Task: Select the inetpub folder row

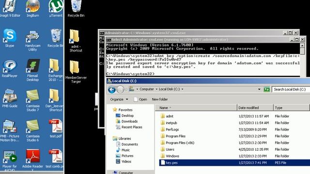Action: click(x=234, y=123)
